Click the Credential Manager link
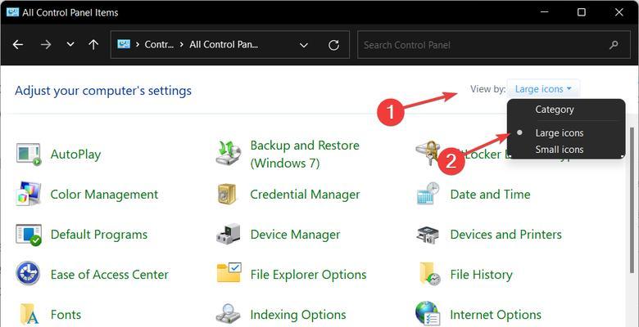The height and width of the screenshot is (327, 639). coord(305,195)
